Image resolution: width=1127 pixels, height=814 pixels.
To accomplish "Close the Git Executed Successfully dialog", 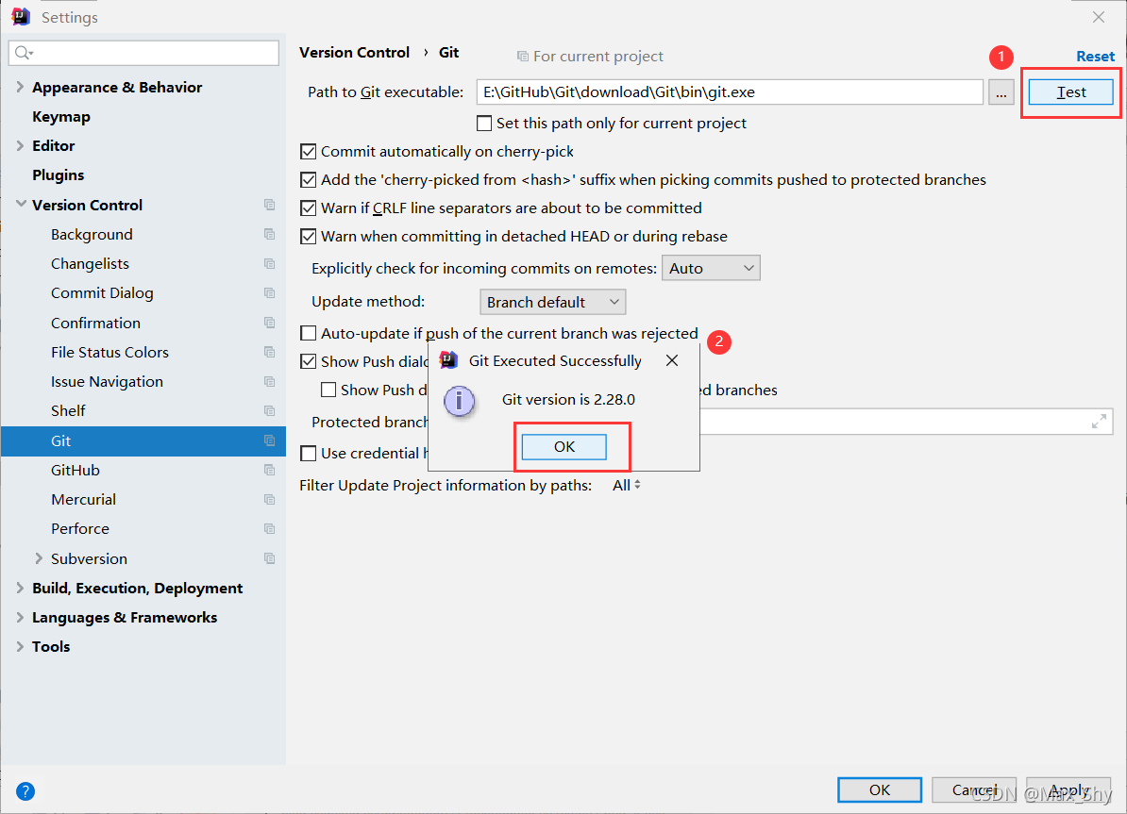I will coord(672,360).
